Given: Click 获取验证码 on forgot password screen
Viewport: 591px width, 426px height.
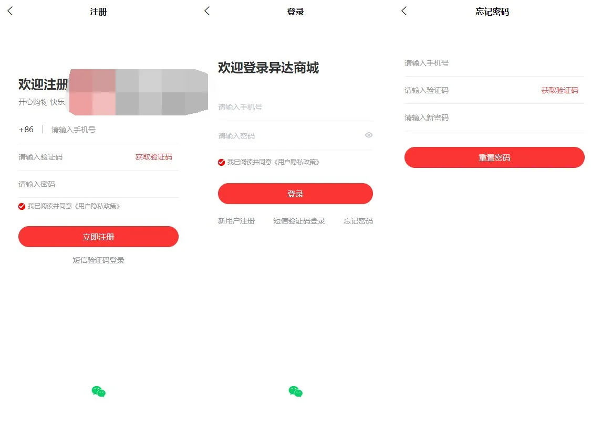Looking at the screenshot, I should (x=559, y=90).
